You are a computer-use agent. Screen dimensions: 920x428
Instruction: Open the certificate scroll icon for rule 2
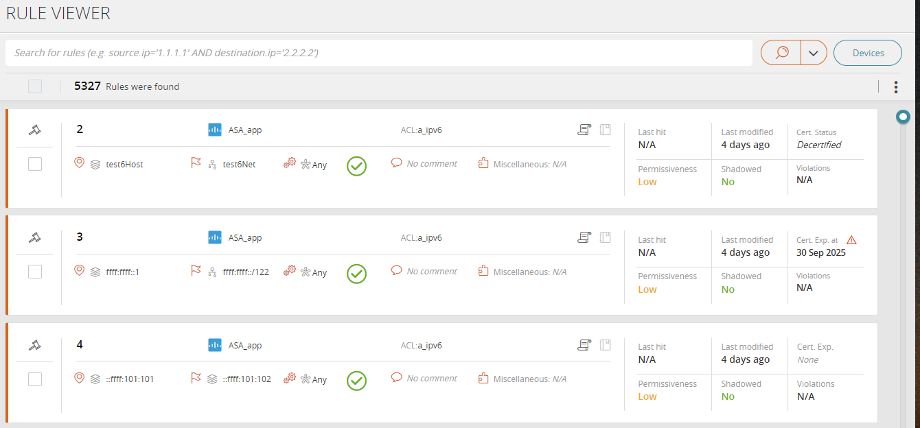coord(584,130)
